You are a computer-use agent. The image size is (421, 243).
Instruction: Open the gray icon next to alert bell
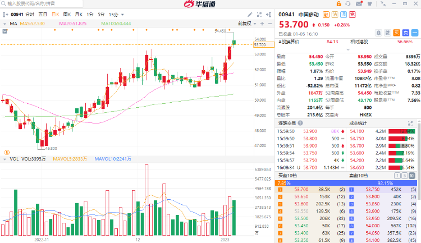click(387, 33)
